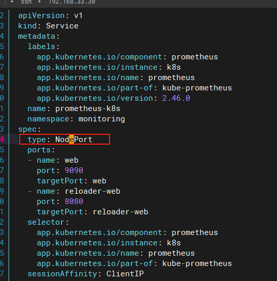Screen dimensions: 277x281
Task: Click the version value 2.46.0
Action: [x=176, y=98]
